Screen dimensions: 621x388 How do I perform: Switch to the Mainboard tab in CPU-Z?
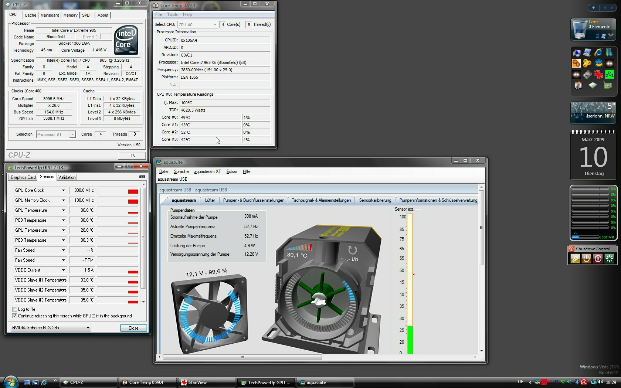50,15
